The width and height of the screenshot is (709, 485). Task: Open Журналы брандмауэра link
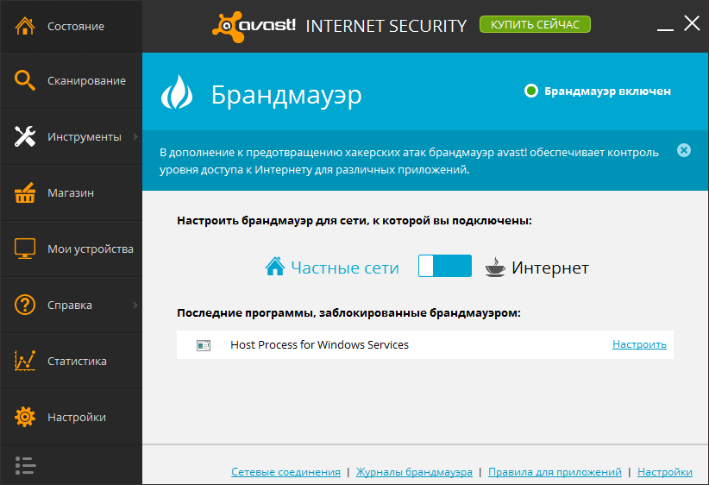coord(414,472)
